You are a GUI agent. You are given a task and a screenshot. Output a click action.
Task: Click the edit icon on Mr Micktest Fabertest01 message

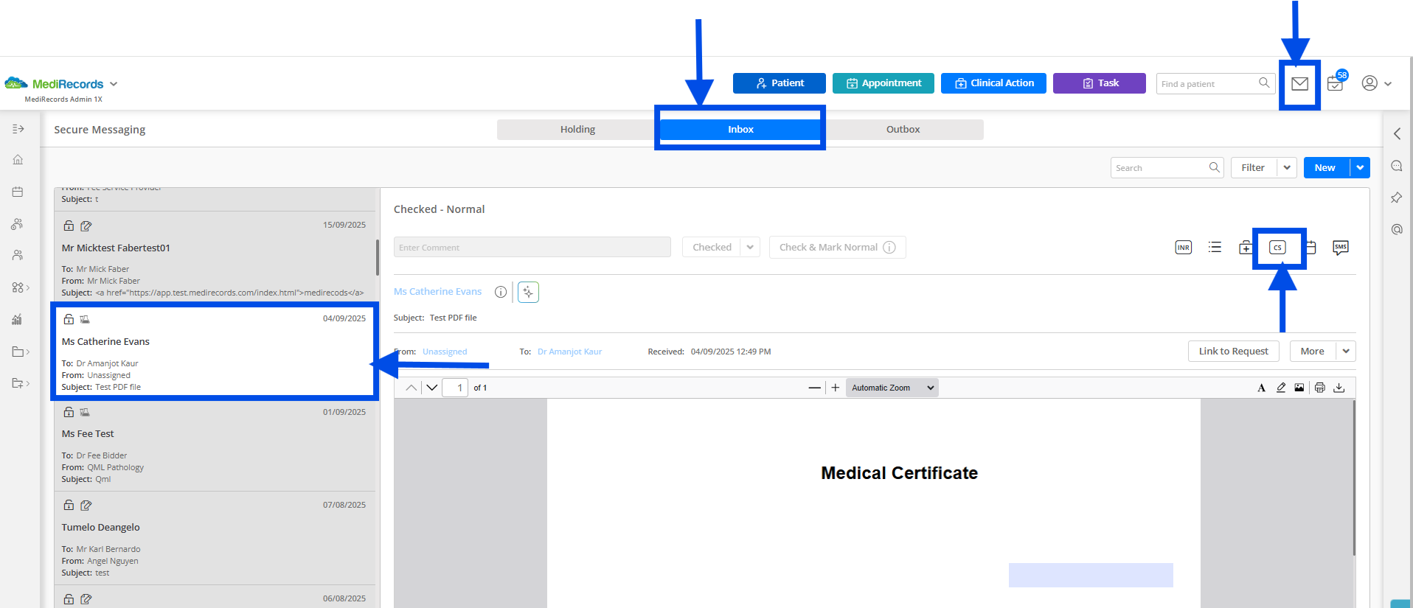pos(86,226)
